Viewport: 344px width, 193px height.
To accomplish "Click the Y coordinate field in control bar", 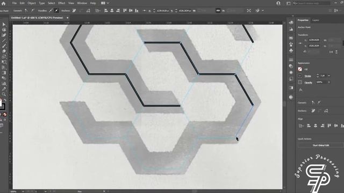I will click(185, 11).
